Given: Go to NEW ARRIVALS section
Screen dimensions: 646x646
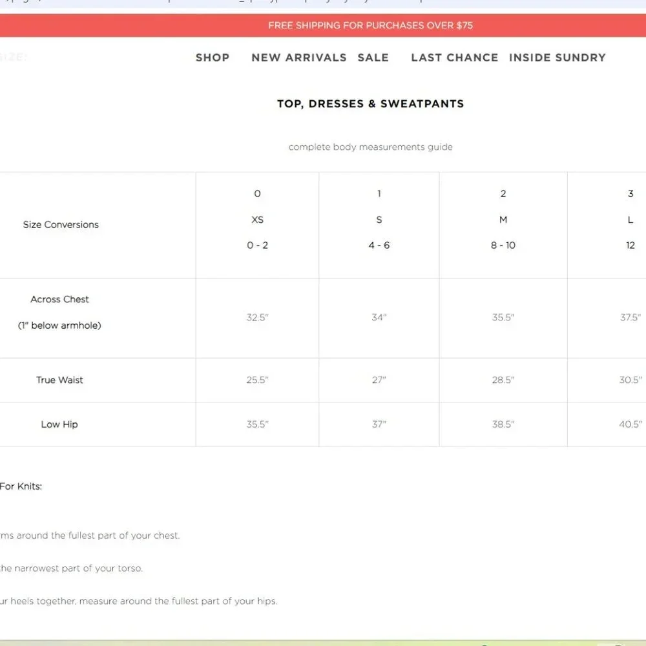Looking at the screenshot, I should pyautogui.click(x=299, y=57).
